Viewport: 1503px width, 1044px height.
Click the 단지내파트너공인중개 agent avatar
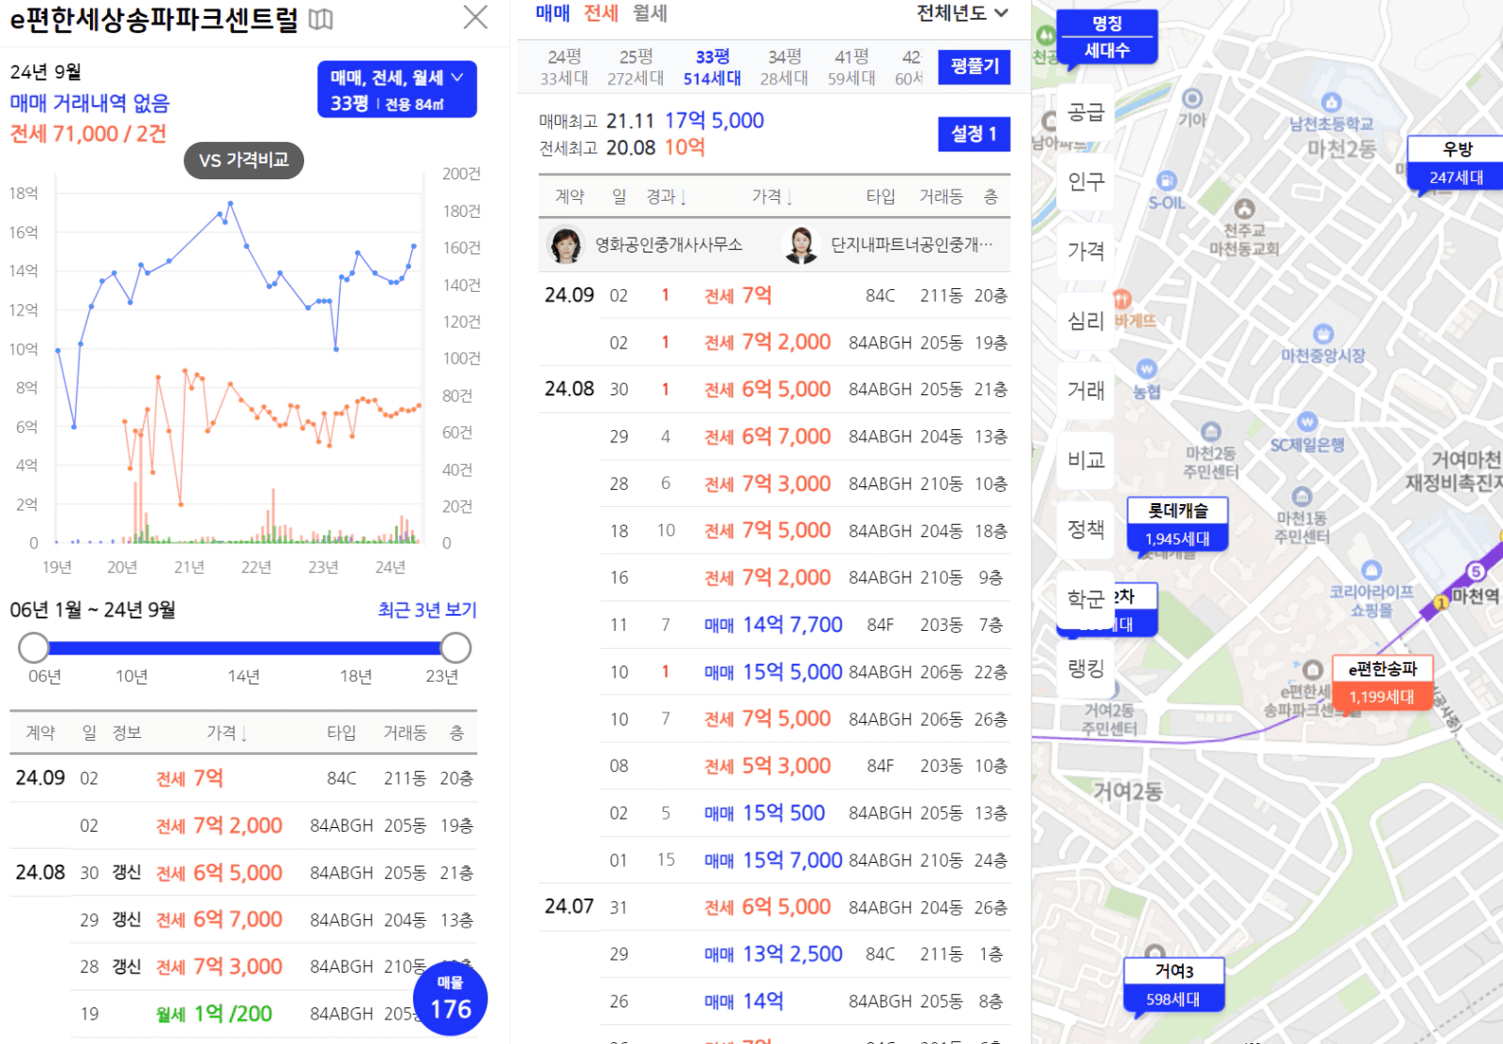pos(801,245)
